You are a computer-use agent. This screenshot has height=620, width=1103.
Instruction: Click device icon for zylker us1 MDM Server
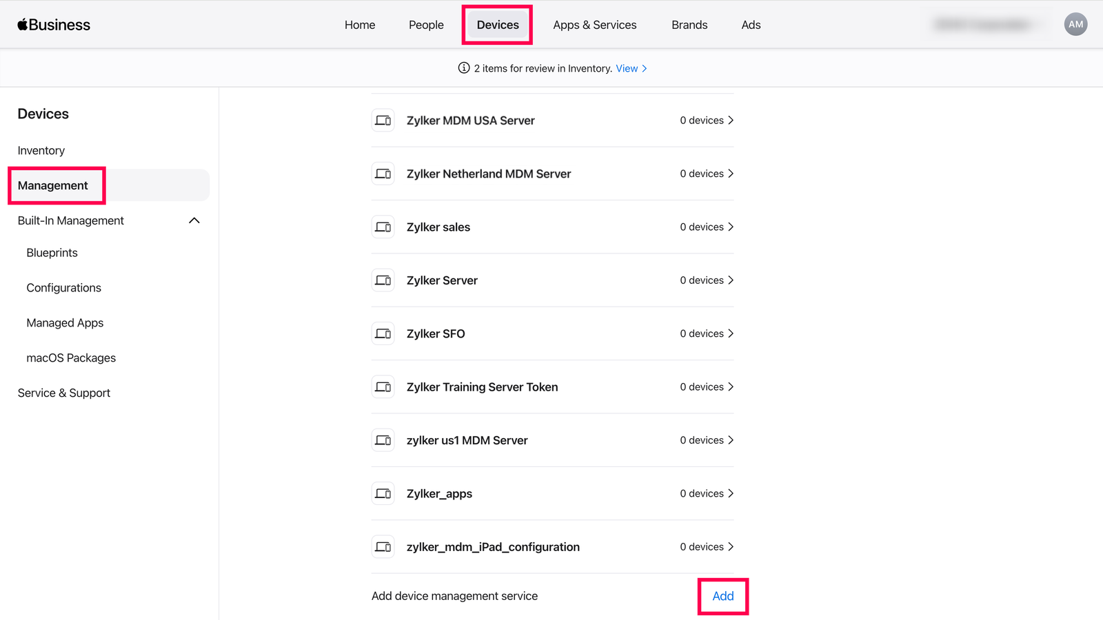[x=383, y=440]
